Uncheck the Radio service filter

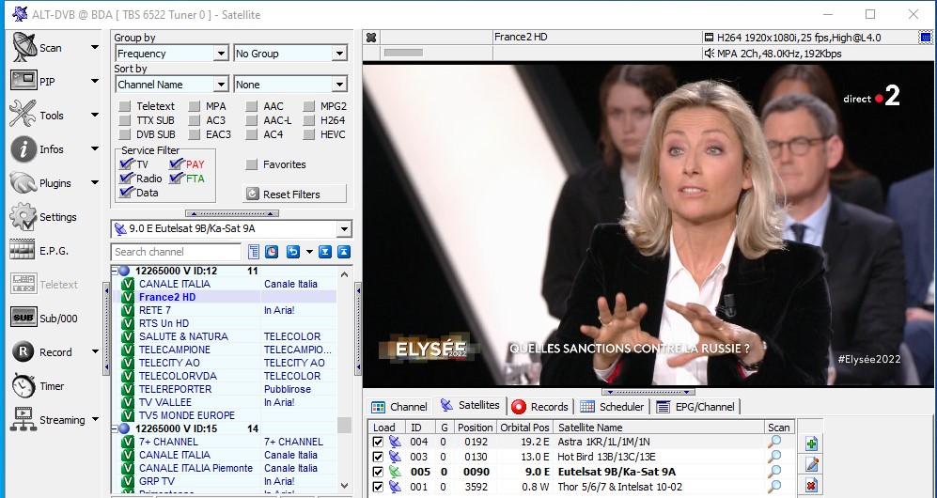pyautogui.click(x=126, y=178)
